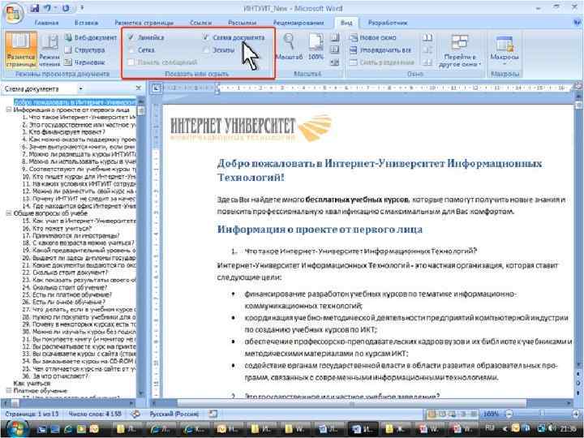The height and width of the screenshot is (438, 584).
Task: Click Снять разделение in the Окно group
Action: pyautogui.click(x=382, y=62)
